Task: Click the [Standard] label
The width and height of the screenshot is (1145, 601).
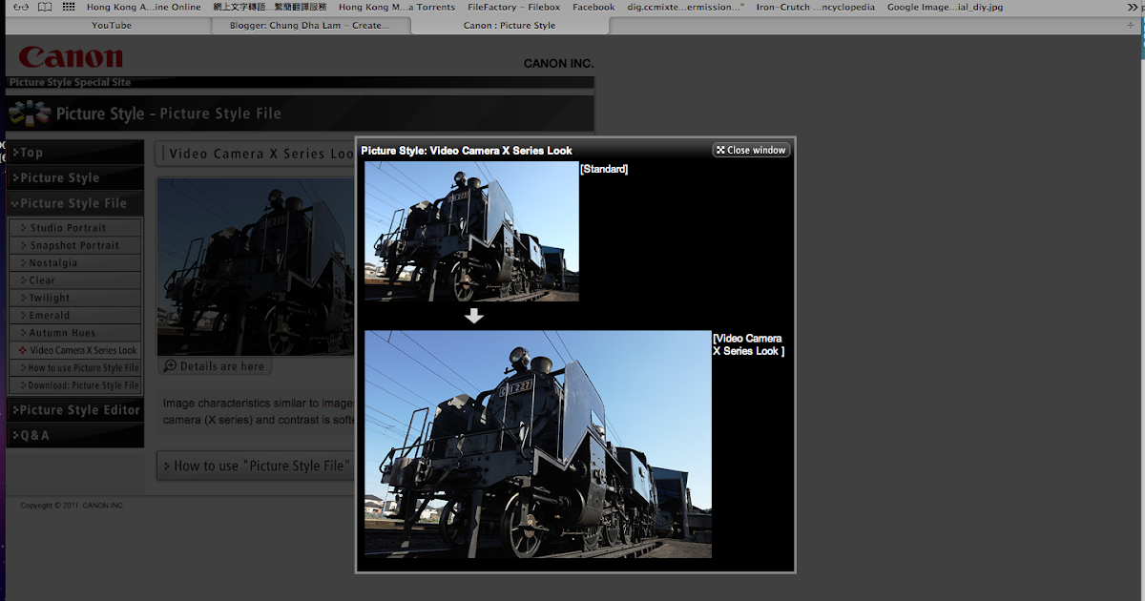Action: point(604,169)
